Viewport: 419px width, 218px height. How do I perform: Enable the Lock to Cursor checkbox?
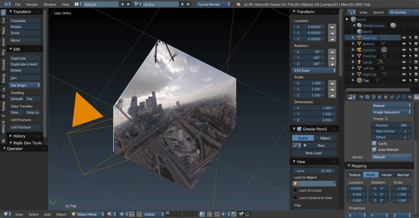(295, 190)
